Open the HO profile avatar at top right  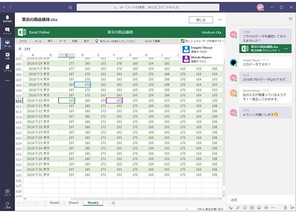coord(260,8)
